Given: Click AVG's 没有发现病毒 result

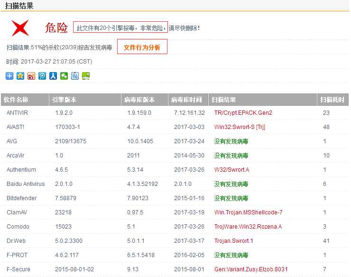Looking at the screenshot, I should point(231,141).
